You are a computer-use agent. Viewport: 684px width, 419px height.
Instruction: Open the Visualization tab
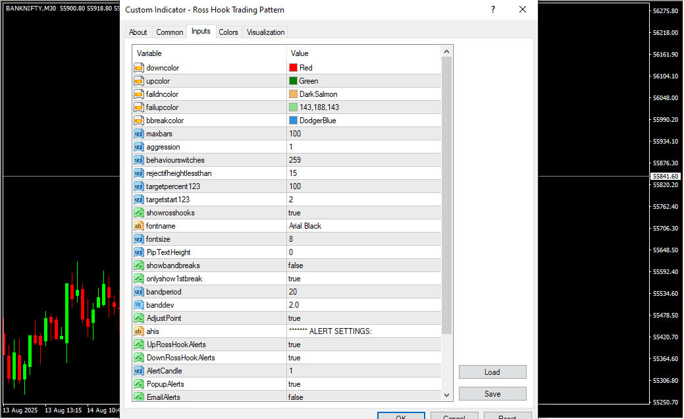(x=265, y=32)
